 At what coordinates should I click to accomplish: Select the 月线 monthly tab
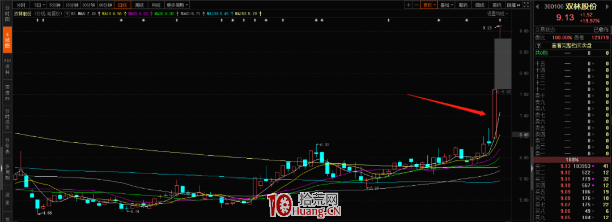156,5
